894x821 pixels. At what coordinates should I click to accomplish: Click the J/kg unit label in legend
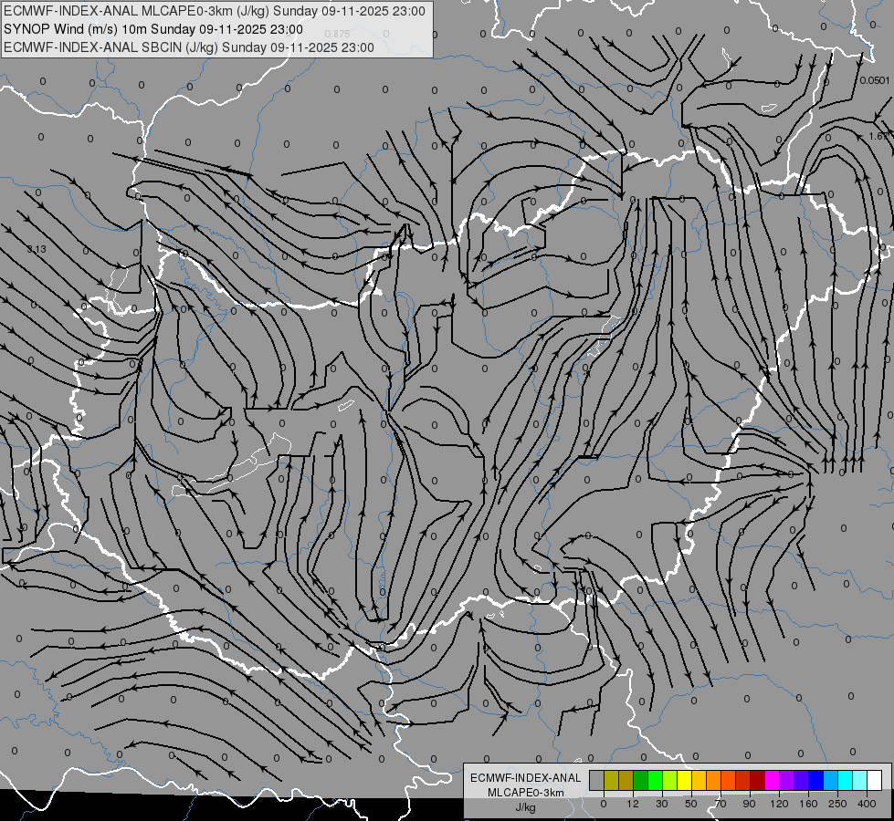pyautogui.click(x=526, y=807)
